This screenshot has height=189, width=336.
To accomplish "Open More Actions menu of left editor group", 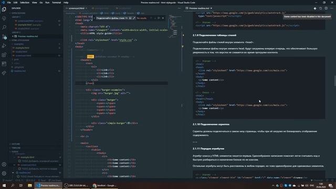I will pos(179,8).
